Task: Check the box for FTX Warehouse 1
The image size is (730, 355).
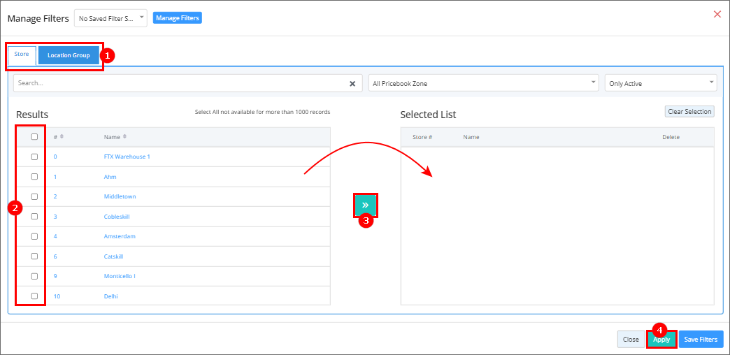Action: click(x=34, y=157)
